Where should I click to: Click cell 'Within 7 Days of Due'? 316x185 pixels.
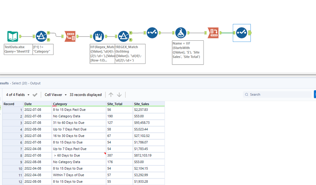click(79, 175)
